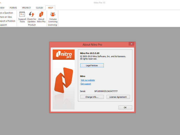Choose Share an Idea
The height and width of the screenshot is (135, 180).
click(x=6, y=17)
